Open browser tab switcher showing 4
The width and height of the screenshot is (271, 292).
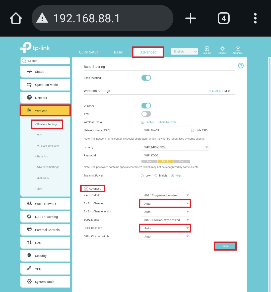click(224, 18)
